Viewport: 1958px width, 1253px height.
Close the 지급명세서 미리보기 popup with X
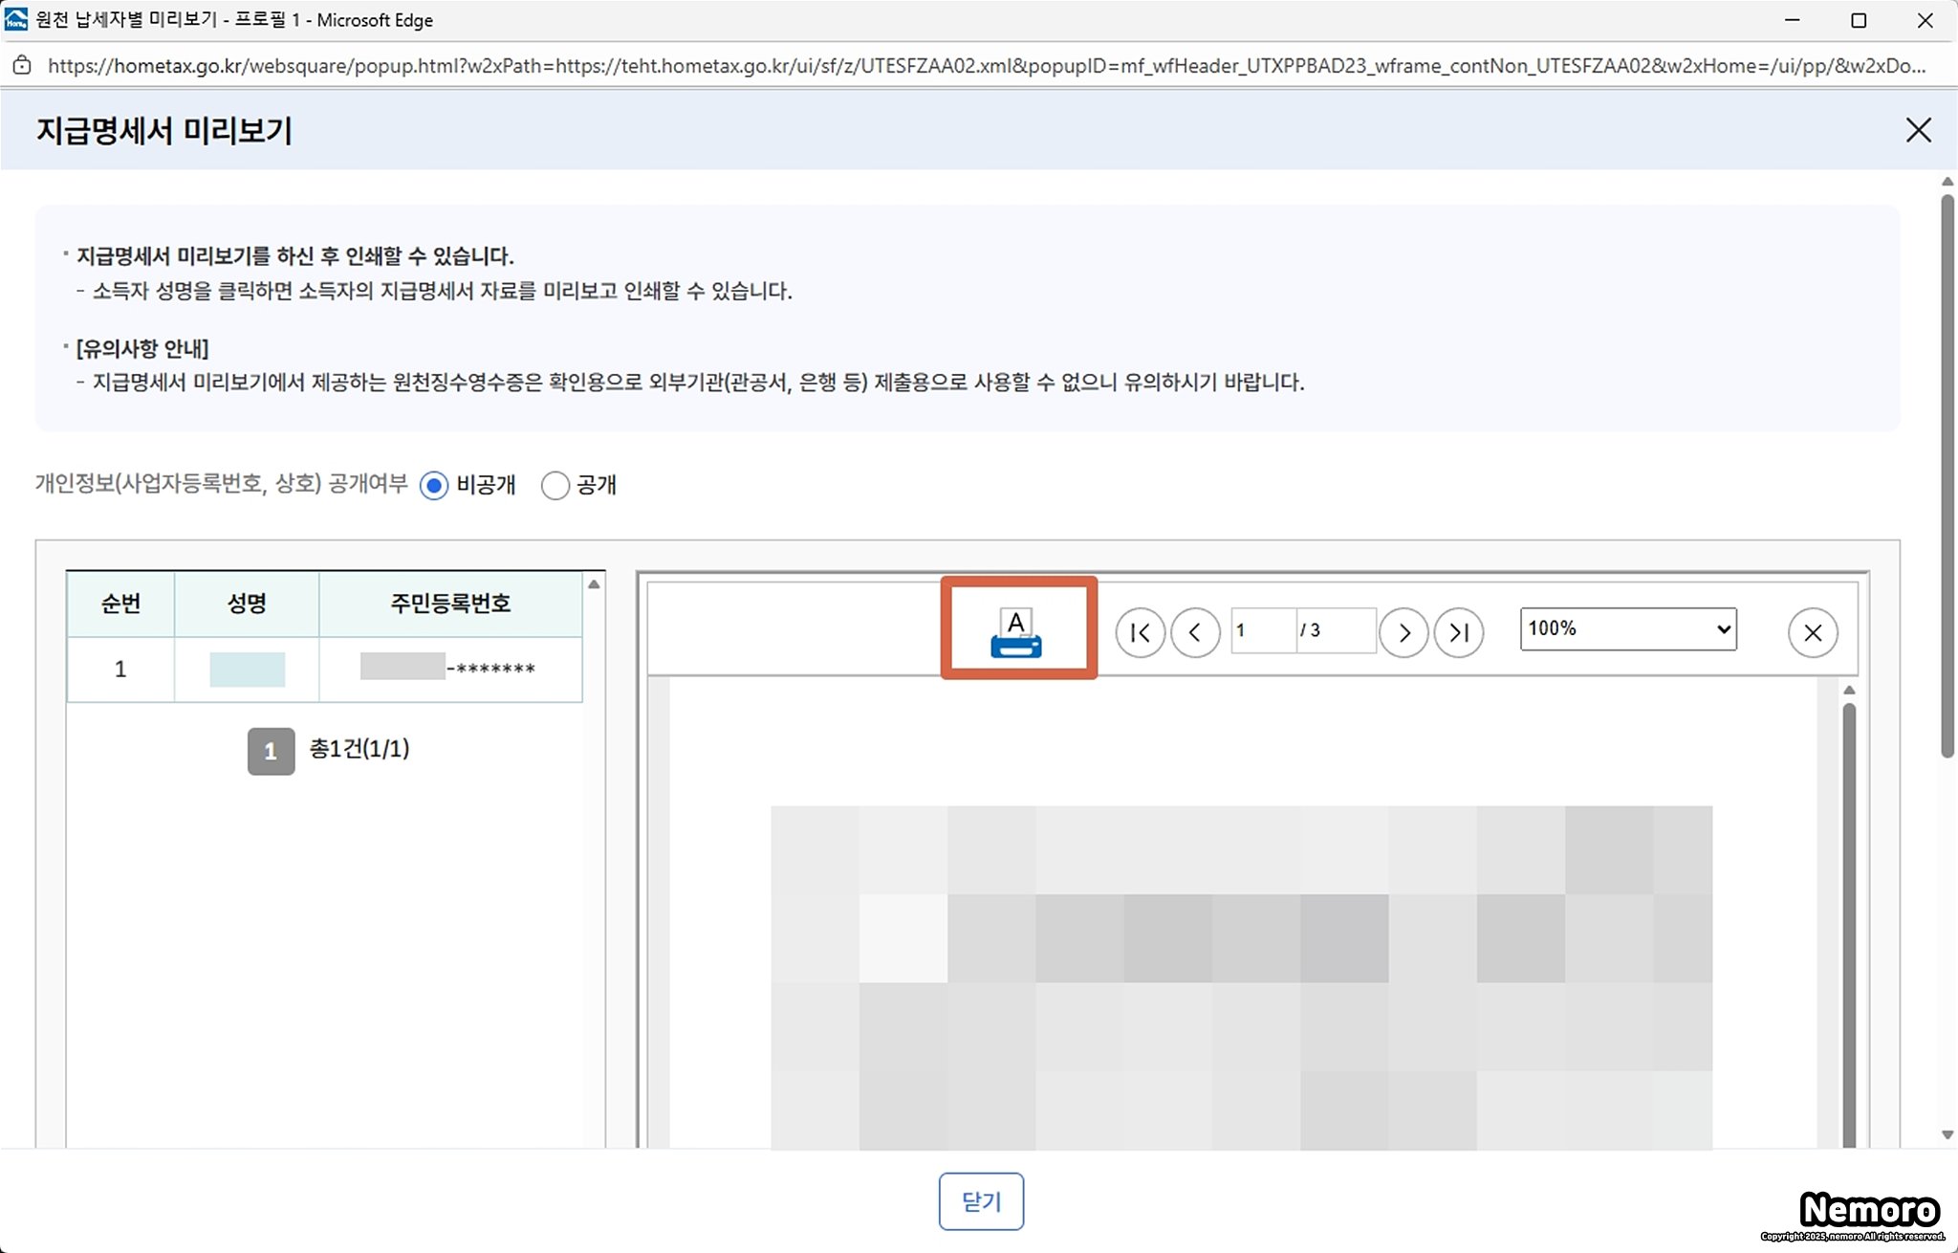pos(1918,130)
